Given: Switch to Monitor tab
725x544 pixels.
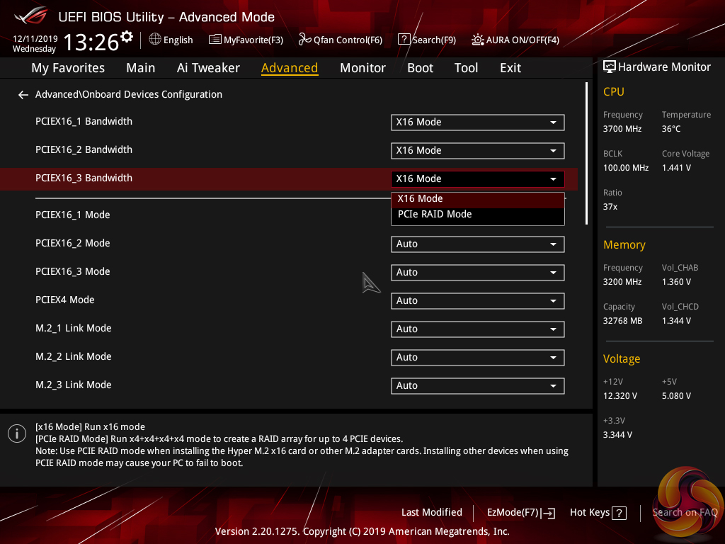Looking at the screenshot, I should tap(362, 68).
